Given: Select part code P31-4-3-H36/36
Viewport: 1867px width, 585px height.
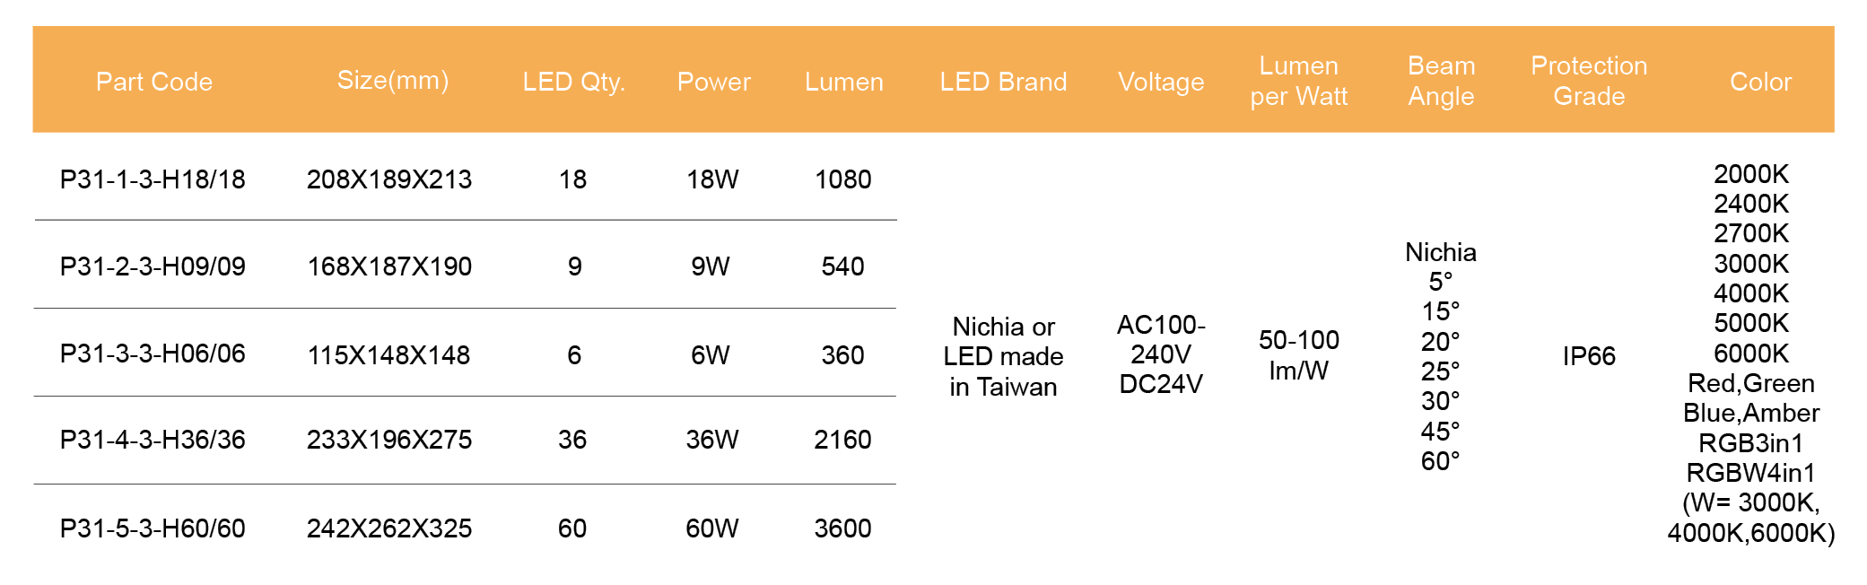Looking at the screenshot, I should pyautogui.click(x=153, y=440).
